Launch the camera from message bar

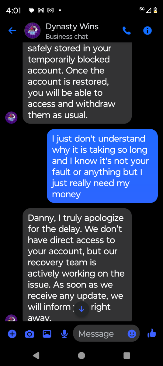coord(29,334)
